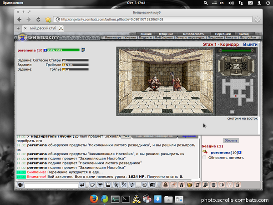Launch Firefox from the dock
Screen dimensions: 273x205
pyautogui.click(x=94, y=199)
